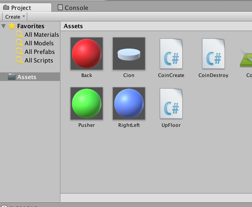
Task: Select the UpFloor C# script icon
Action: click(171, 103)
